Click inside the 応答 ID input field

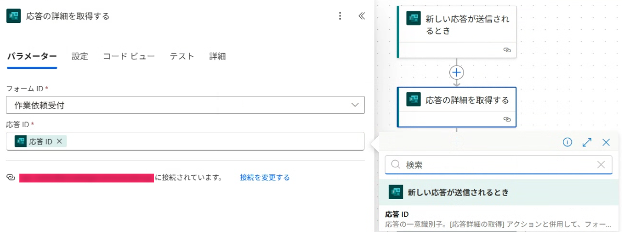click(x=185, y=141)
